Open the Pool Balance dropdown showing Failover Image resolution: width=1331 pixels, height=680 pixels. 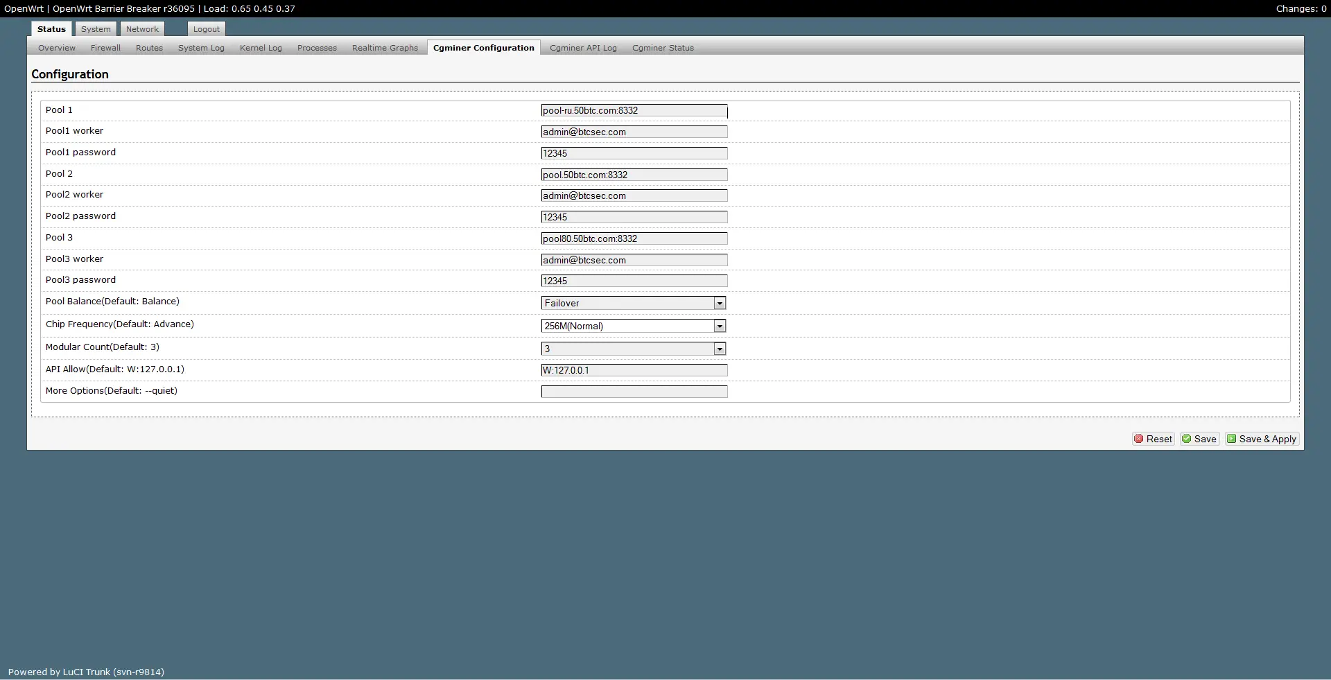tap(634, 303)
